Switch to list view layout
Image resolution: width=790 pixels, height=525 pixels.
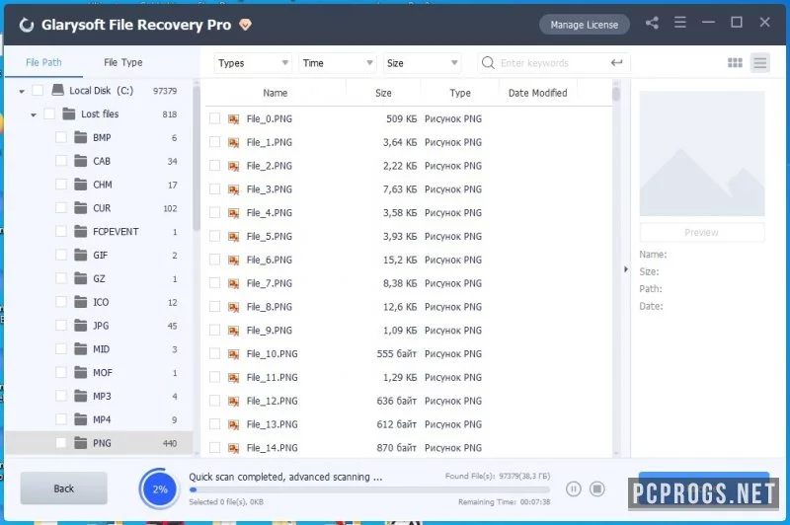pyautogui.click(x=759, y=63)
